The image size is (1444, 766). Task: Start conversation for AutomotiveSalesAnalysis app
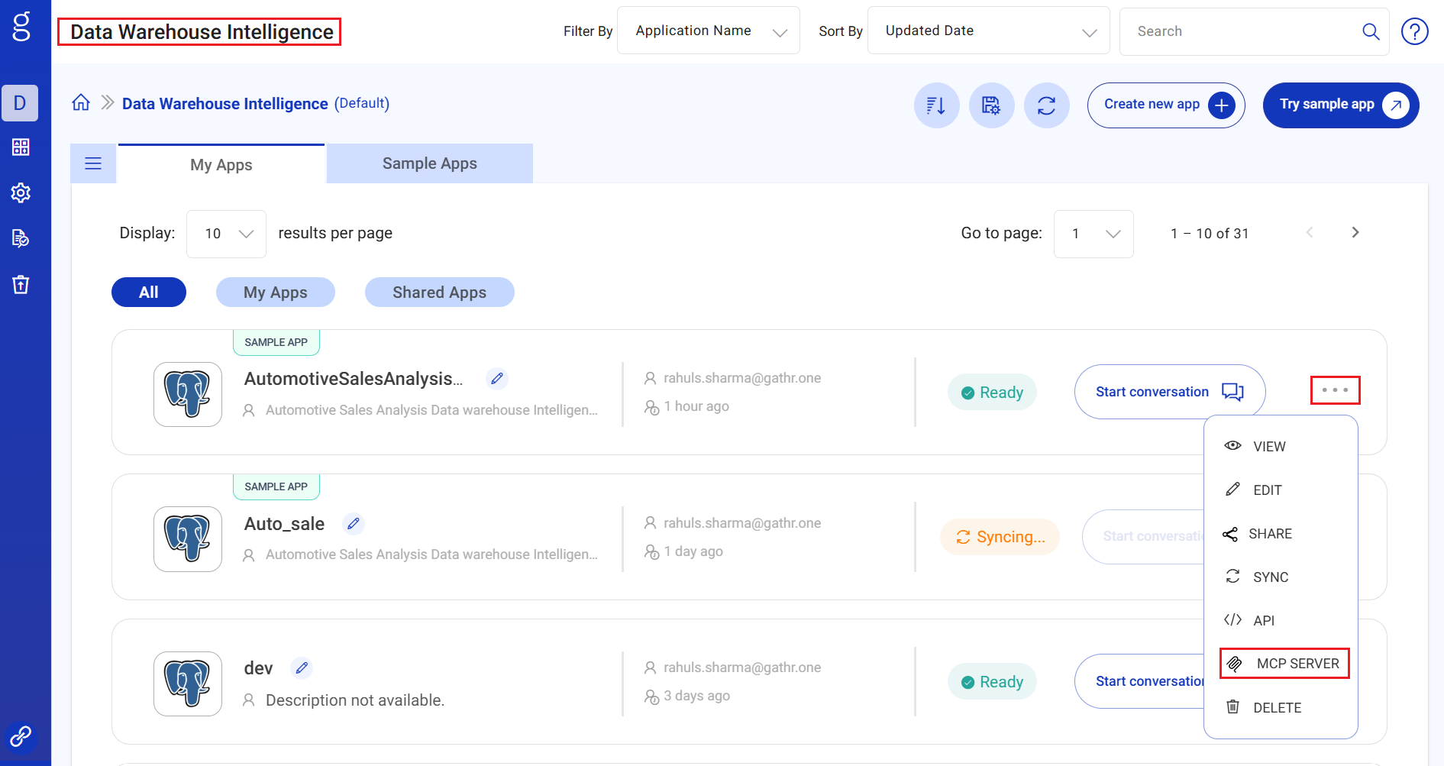1169,392
